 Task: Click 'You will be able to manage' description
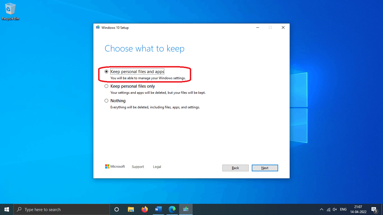[x=148, y=78]
